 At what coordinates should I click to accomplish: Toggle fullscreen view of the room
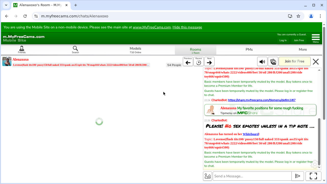(313, 176)
